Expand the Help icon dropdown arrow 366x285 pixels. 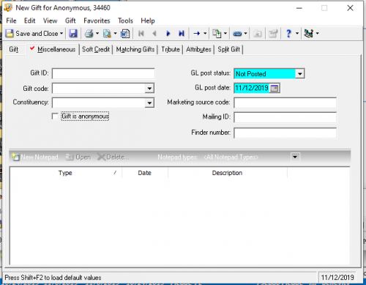[x=297, y=34]
